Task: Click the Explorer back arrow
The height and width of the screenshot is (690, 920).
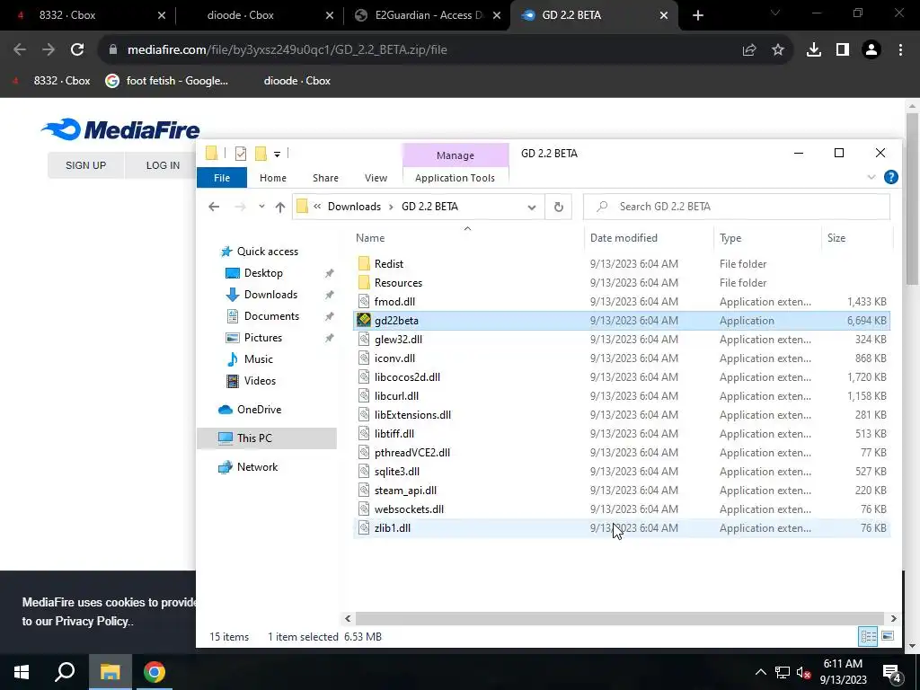Action: (x=214, y=207)
